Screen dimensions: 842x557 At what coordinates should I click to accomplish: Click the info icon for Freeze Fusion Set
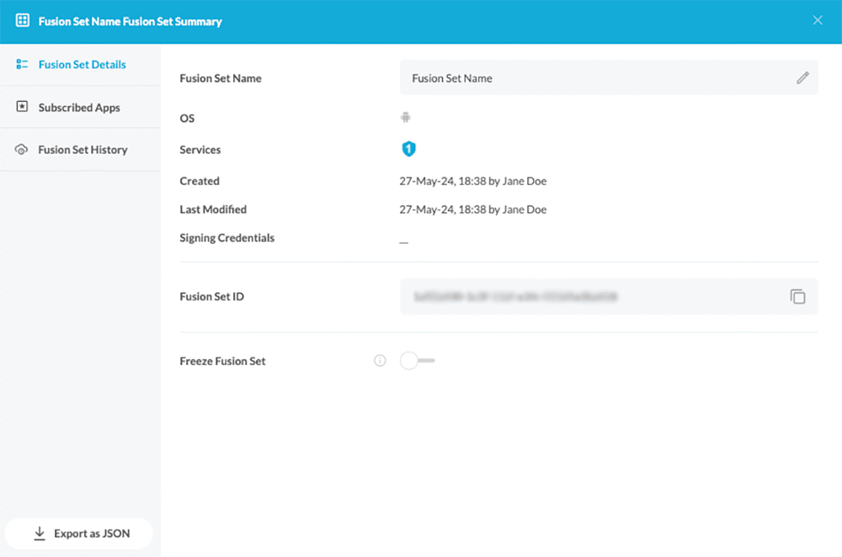[380, 361]
